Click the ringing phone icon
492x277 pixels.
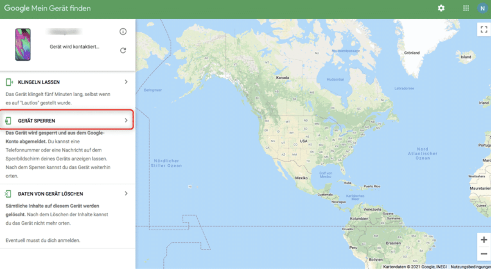[x=9, y=82]
